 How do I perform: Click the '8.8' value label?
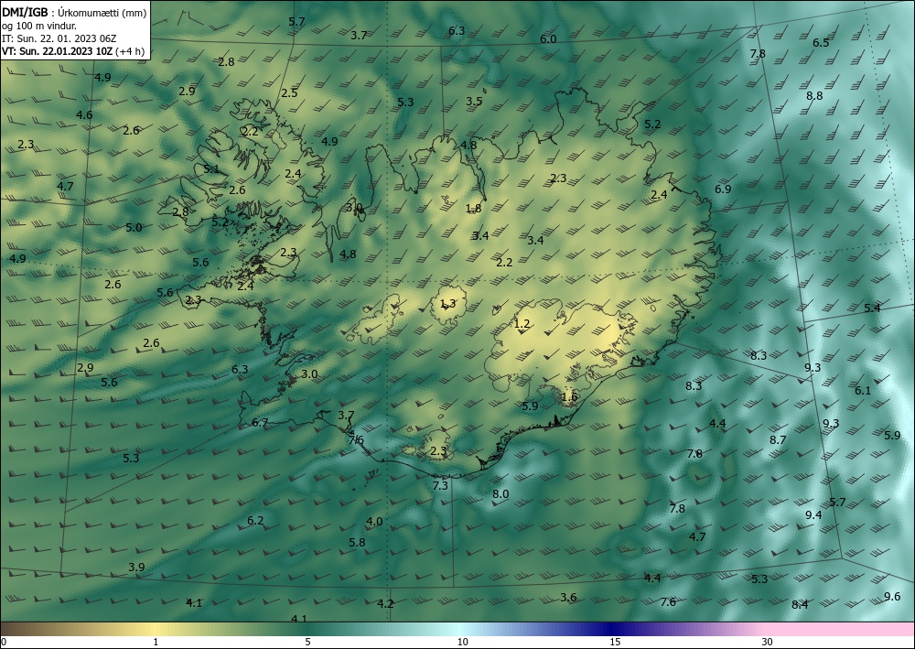click(814, 96)
